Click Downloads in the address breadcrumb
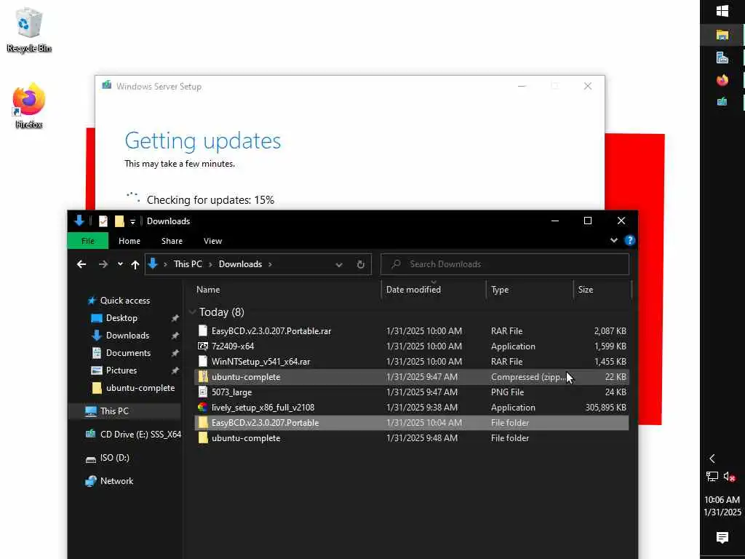 tap(240, 264)
